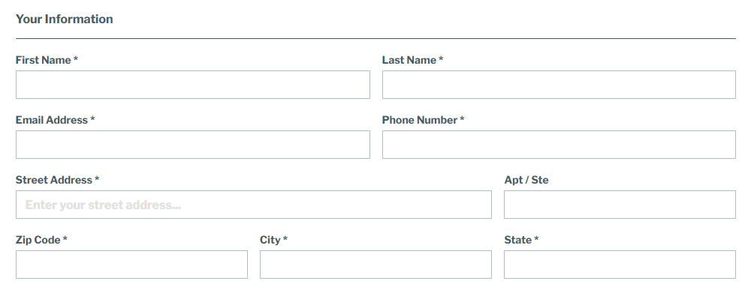Focus the Zip Code text field
The image size is (748, 296).
[131, 265]
